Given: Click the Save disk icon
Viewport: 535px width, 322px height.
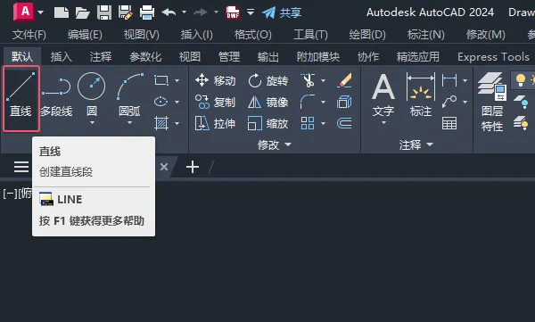Looking at the screenshot, I should [x=104, y=12].
